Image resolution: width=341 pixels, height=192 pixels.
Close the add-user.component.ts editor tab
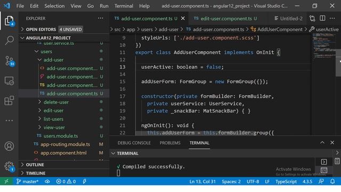click(183, 19)
